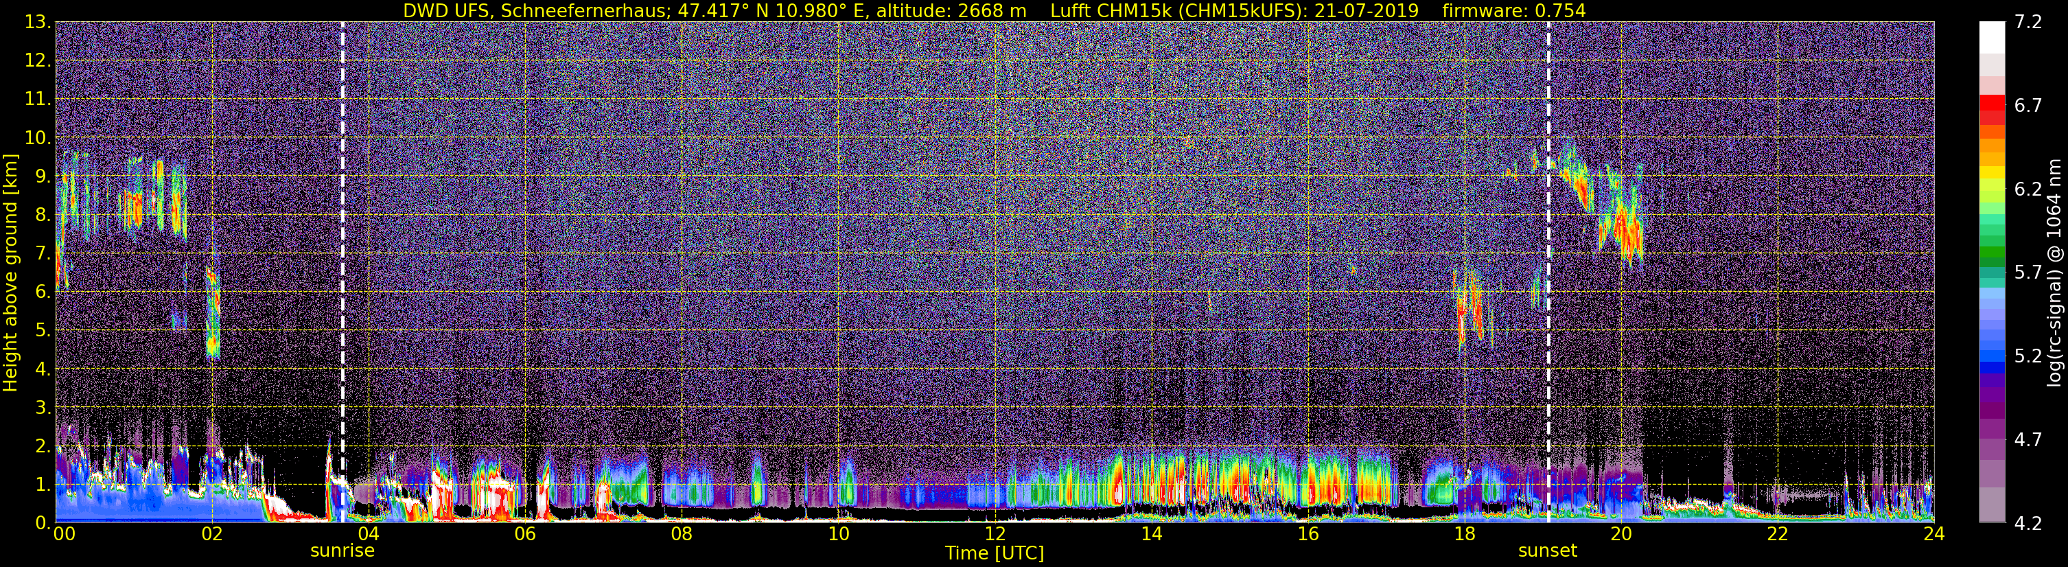Click the 'sunset' label below the axis
Screen dimensions: 2068x567
(1548, 551)
